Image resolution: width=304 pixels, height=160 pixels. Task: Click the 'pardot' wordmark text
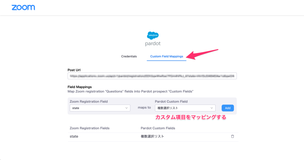pos(153,43)
